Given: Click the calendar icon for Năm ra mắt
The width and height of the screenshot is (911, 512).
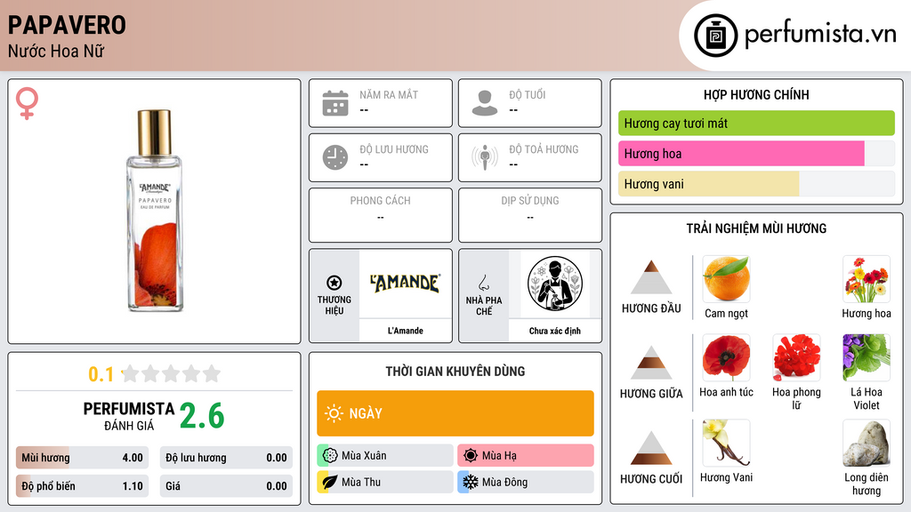Looking at the screenshot, I should 335,103.
